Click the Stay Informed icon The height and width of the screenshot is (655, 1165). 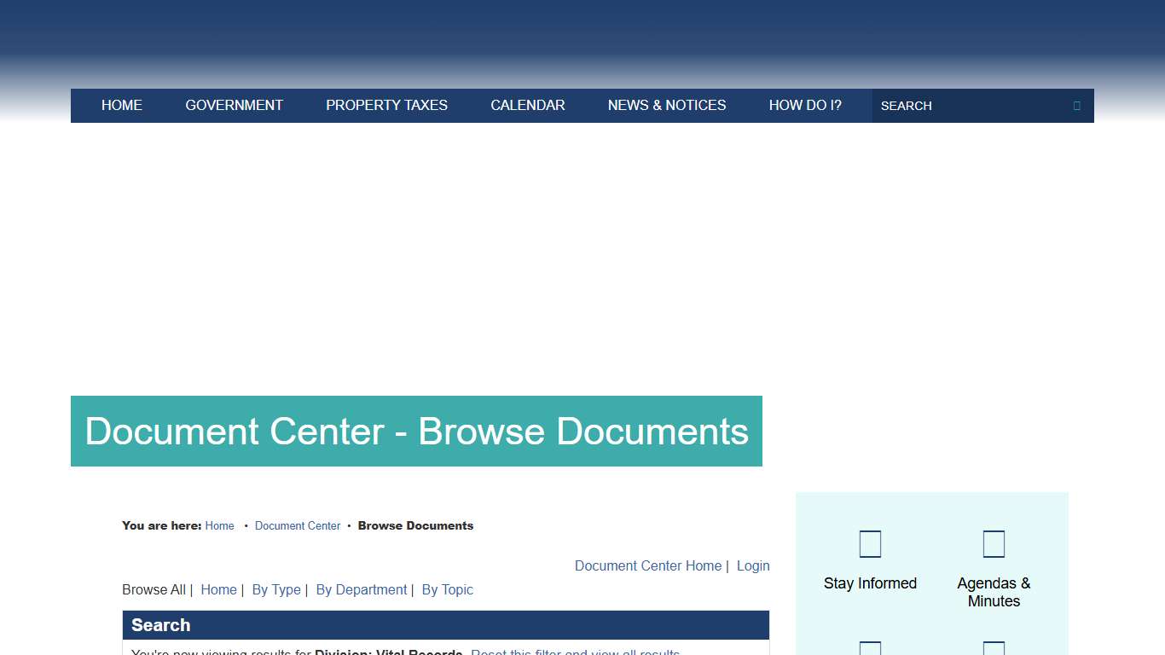pos(870,543)
